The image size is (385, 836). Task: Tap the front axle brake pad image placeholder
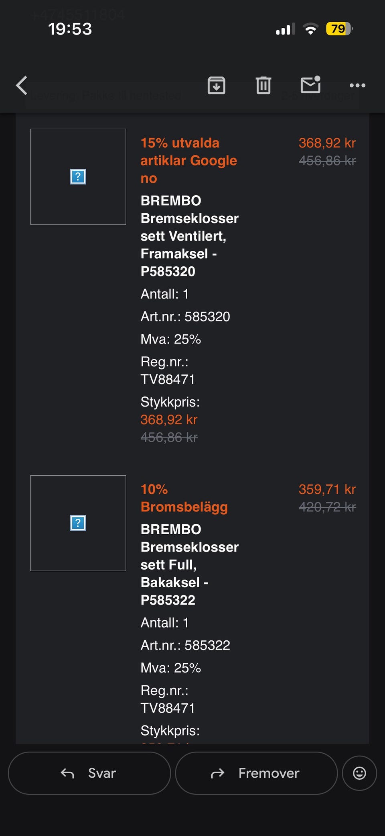(x=78, y=177)
